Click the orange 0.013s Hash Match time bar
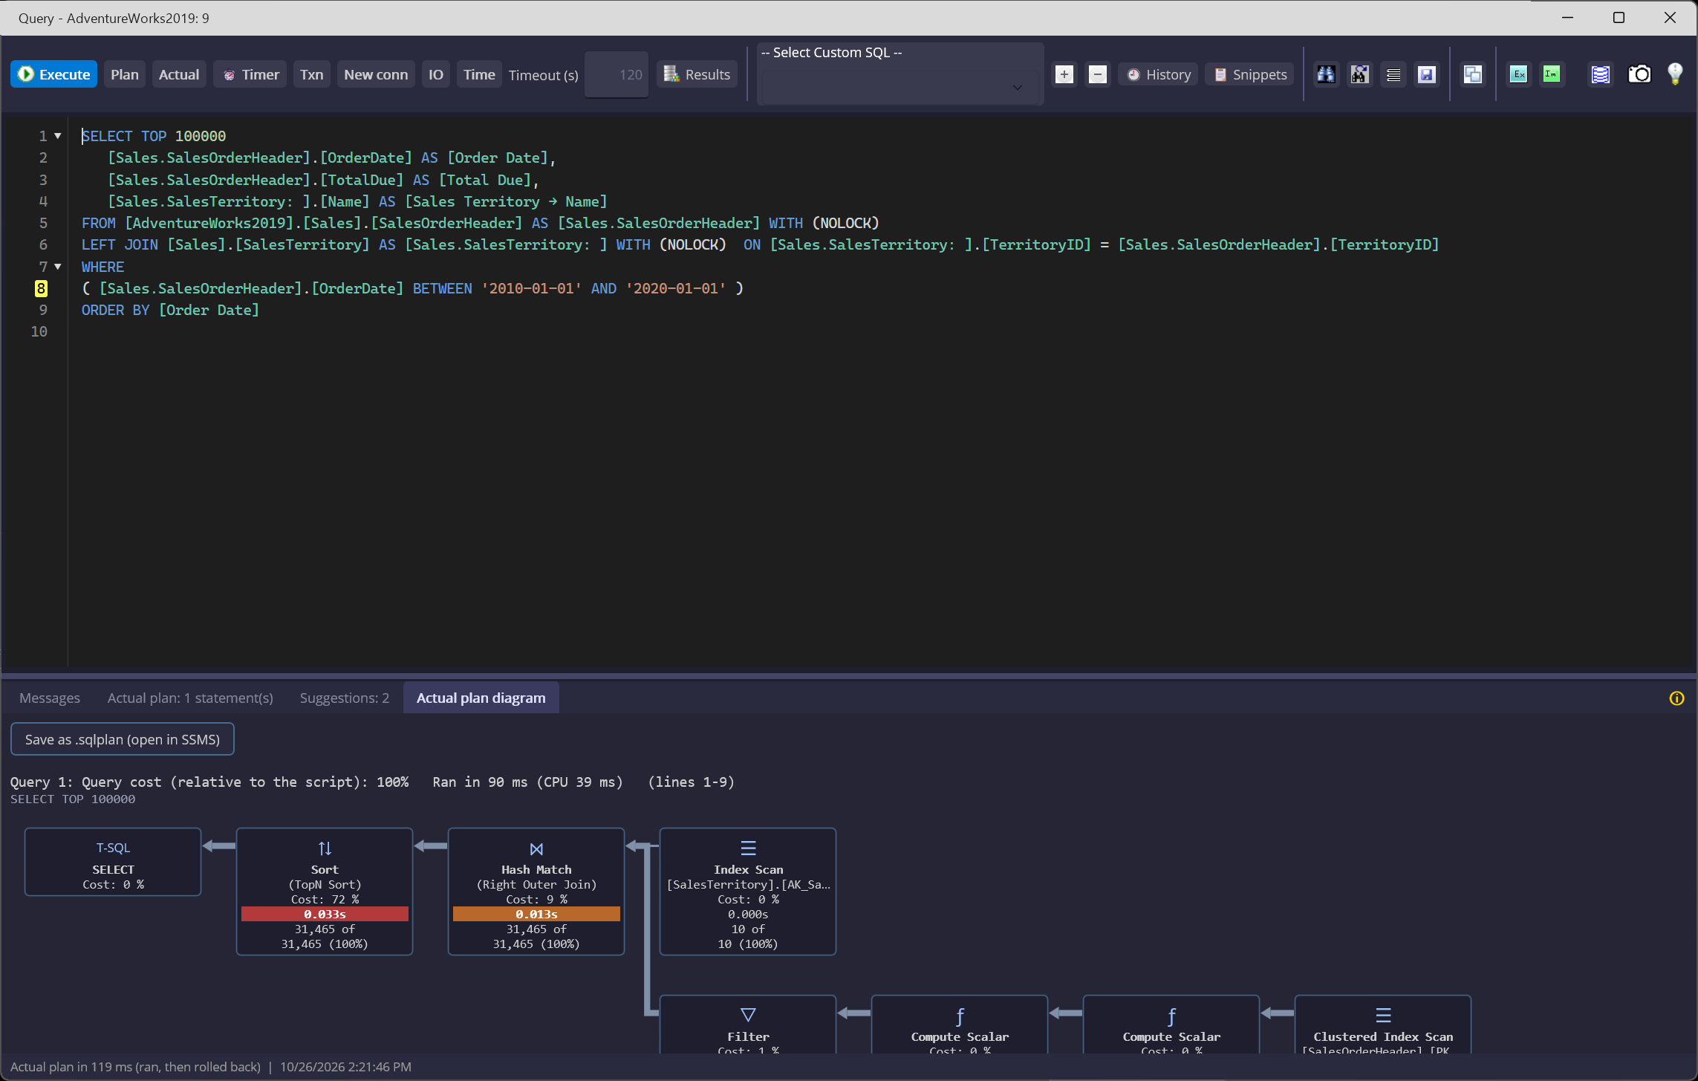 coord(536,914)
